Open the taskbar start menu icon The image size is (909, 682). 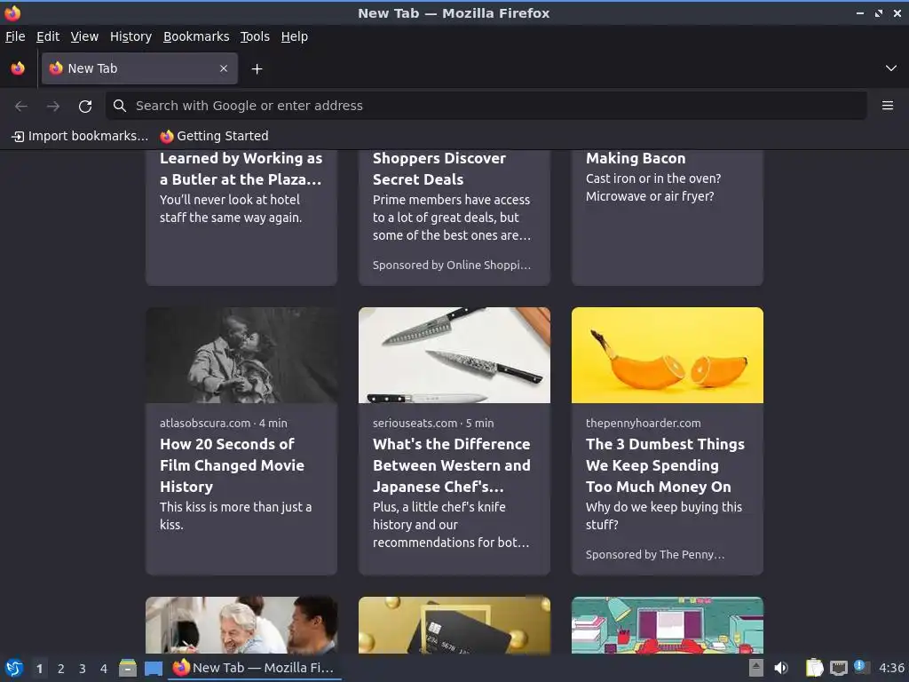[x=14, y=668]
